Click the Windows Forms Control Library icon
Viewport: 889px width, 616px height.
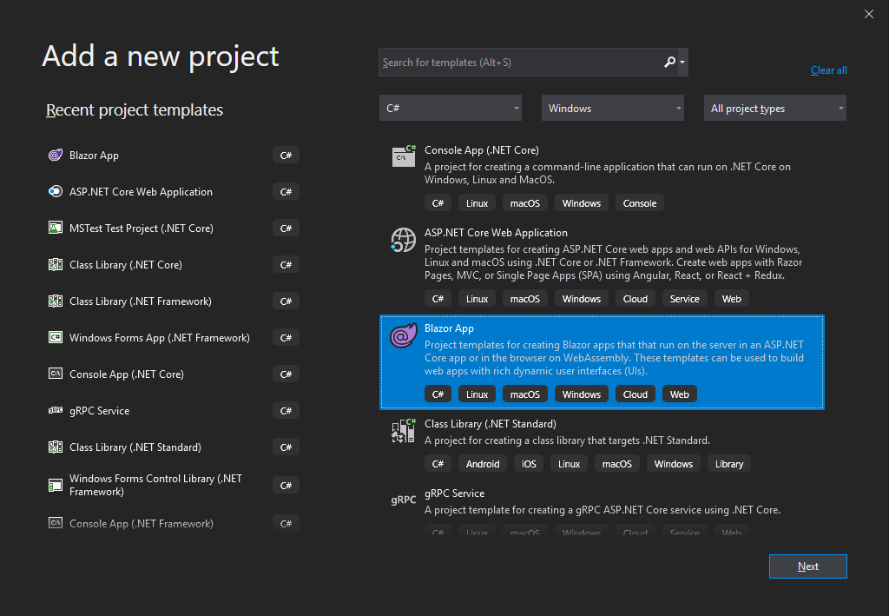click(x=56, y=485)
